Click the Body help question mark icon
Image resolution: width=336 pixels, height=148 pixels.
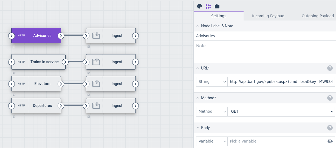pyautogui.click(x=330, y=128)
